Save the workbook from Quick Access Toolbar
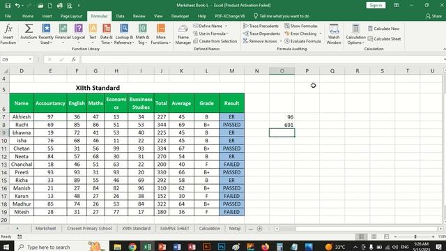The height and width of the screenshot is (251, 446). point(8,6)
